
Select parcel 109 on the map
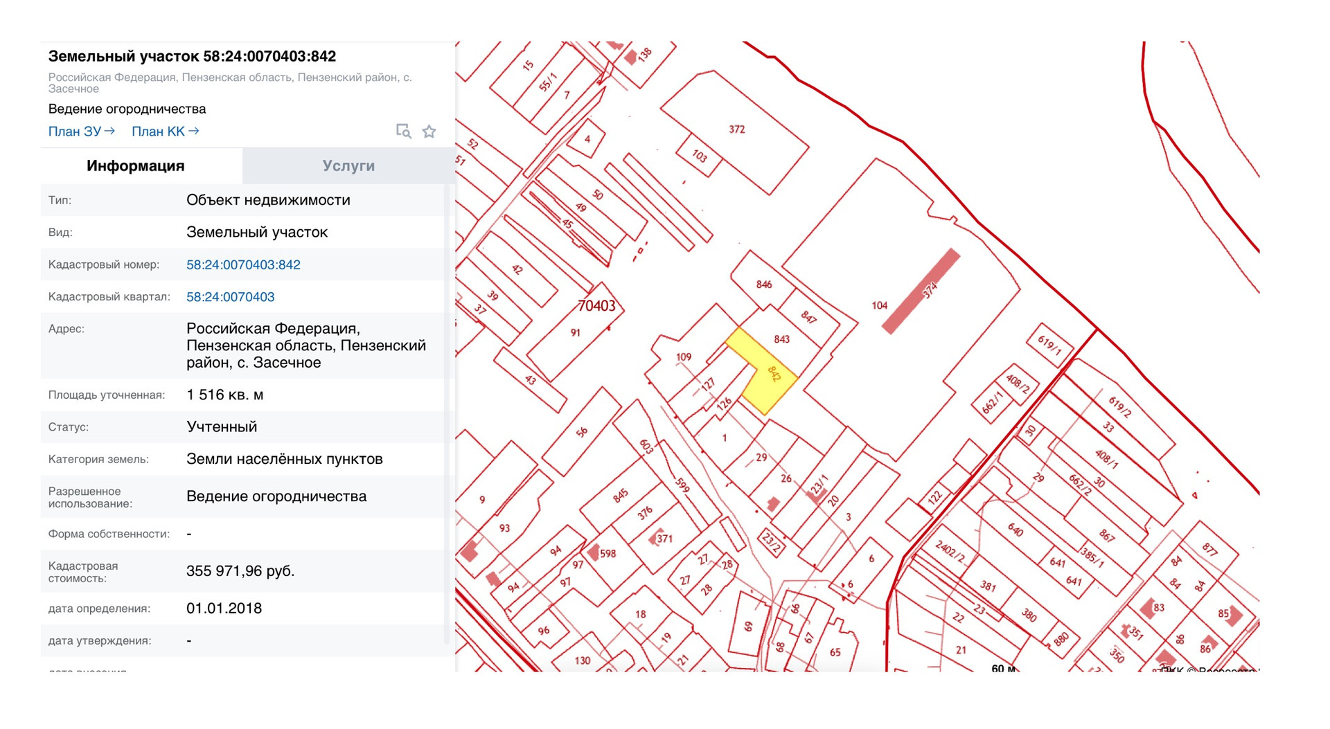[x=684, y=357]
